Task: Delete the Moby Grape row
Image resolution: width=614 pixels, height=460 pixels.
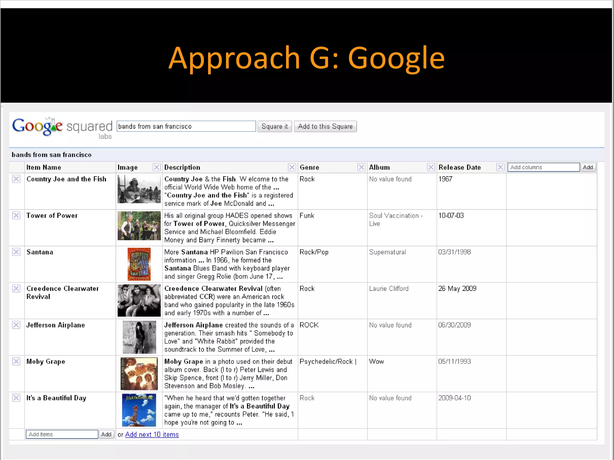Action: pos(16,361)
